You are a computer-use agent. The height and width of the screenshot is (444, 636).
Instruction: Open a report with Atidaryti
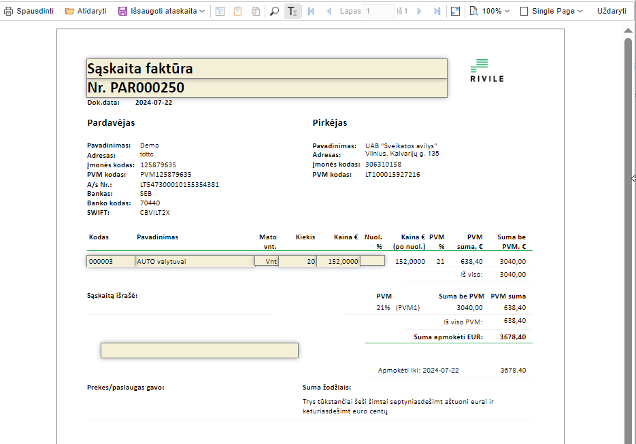click(x=86, y=11)
